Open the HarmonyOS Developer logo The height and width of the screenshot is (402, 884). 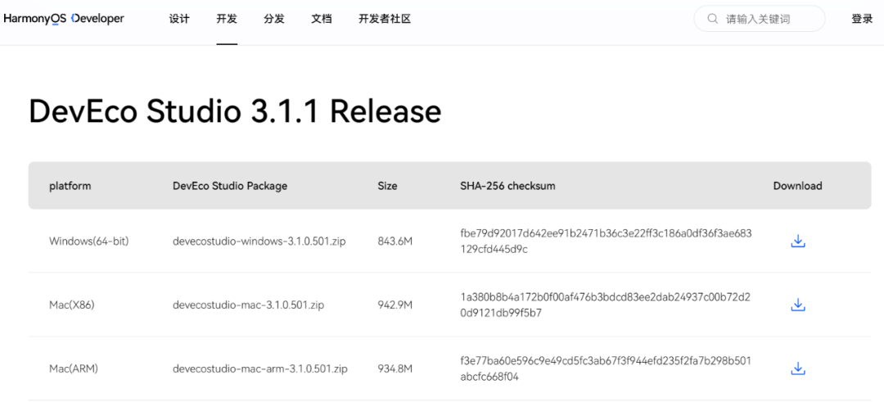coord(64,19)
